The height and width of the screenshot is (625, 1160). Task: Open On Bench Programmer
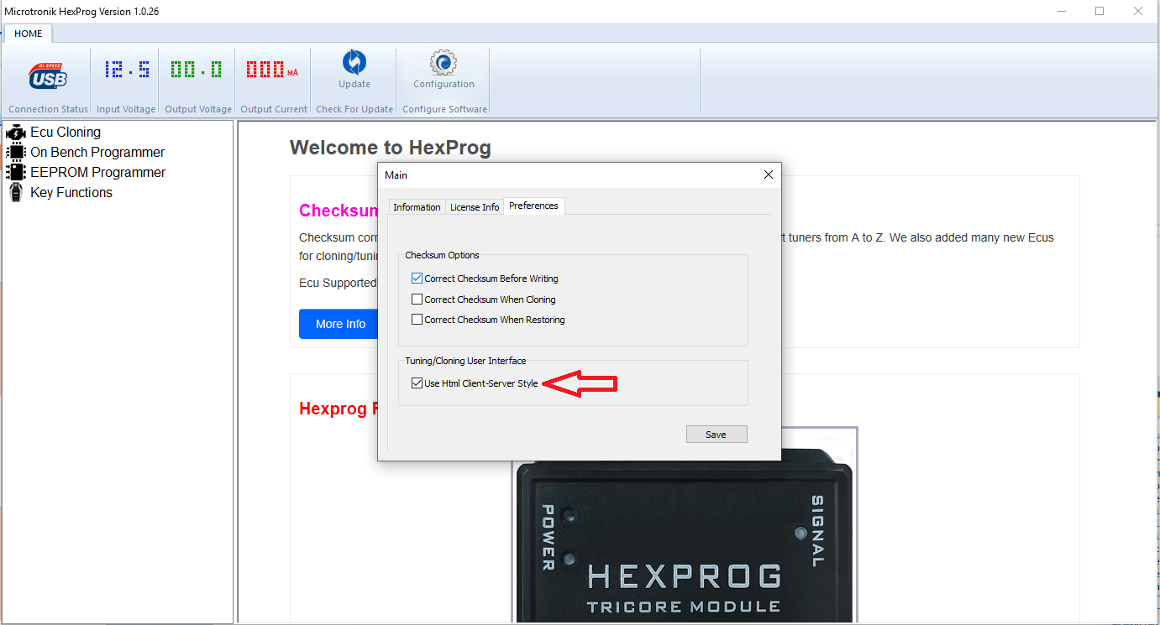coord(97,152)
